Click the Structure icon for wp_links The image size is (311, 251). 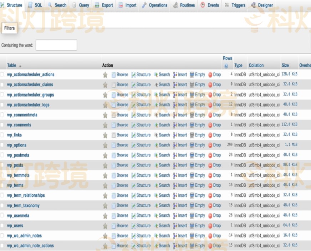[133, 135]
